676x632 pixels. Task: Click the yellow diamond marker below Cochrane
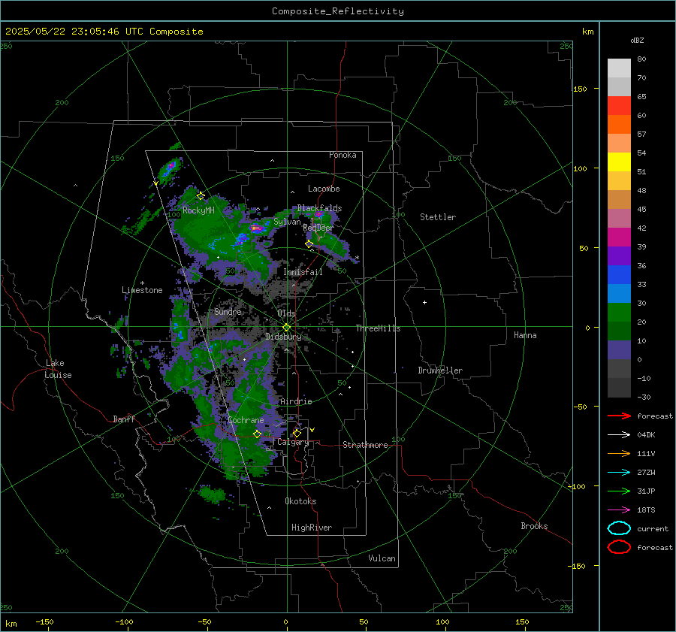257,434
